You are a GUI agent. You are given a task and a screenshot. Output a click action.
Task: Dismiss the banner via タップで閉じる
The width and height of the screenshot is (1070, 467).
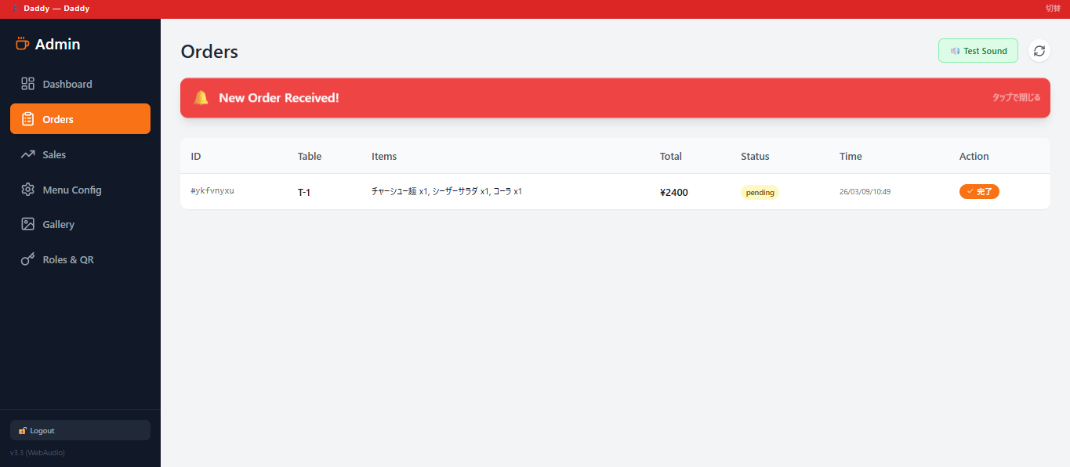point(1016,98)
